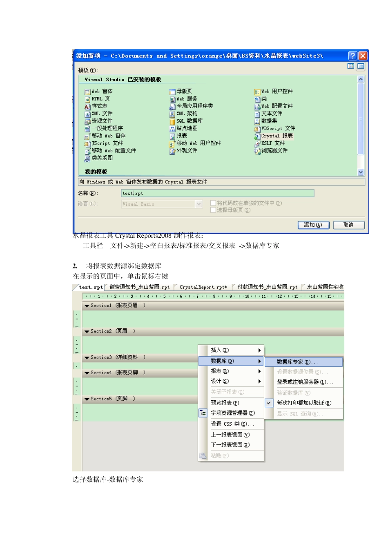Select the 全局应用程序类 template icon
Screen dimensions: 388x549
click(172, 107)
